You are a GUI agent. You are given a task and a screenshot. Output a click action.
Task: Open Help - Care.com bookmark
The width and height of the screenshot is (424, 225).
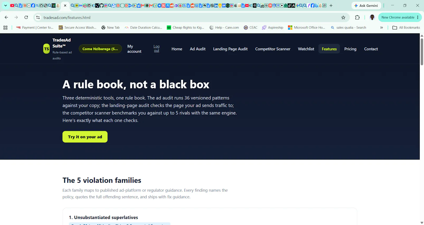pos(224,28)
